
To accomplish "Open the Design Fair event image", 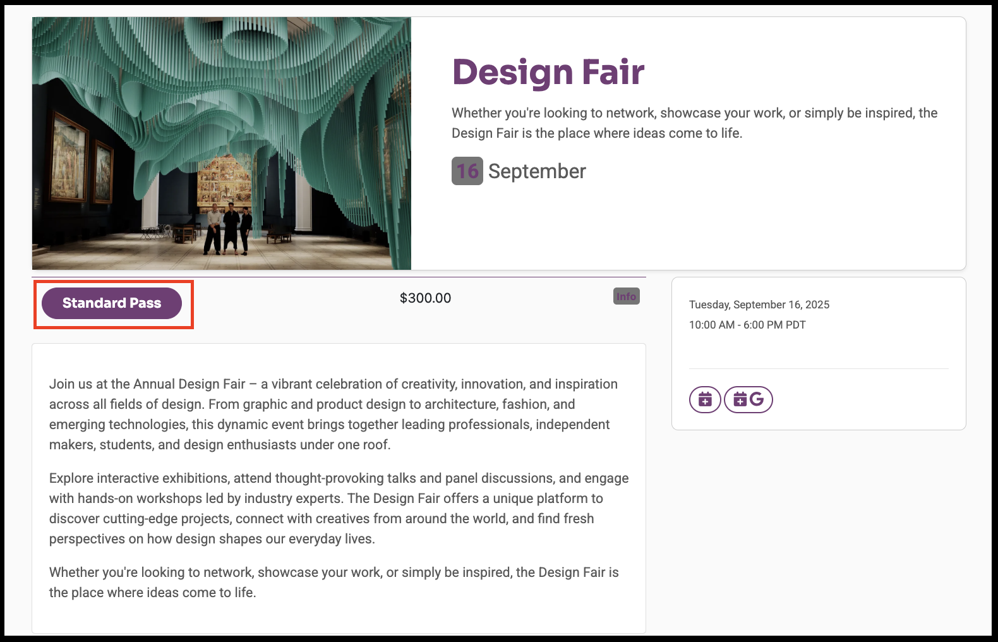I will click(222, 143).
